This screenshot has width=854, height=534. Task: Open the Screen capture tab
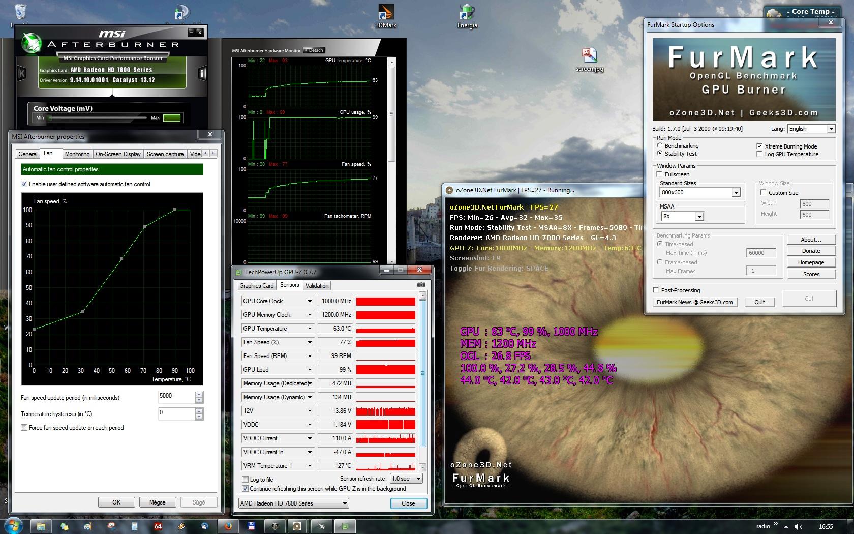click(165, 154)
